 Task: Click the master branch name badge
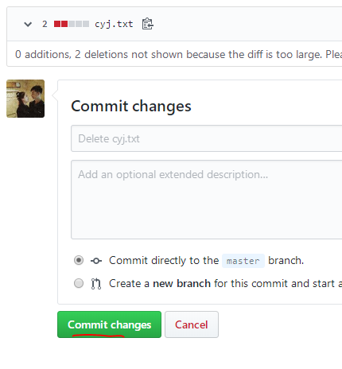243,261
